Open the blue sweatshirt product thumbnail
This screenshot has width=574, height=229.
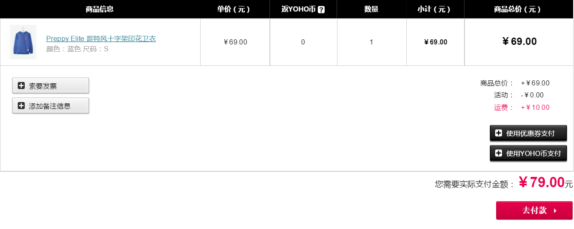pyautogui.click(x=23, y=42)
